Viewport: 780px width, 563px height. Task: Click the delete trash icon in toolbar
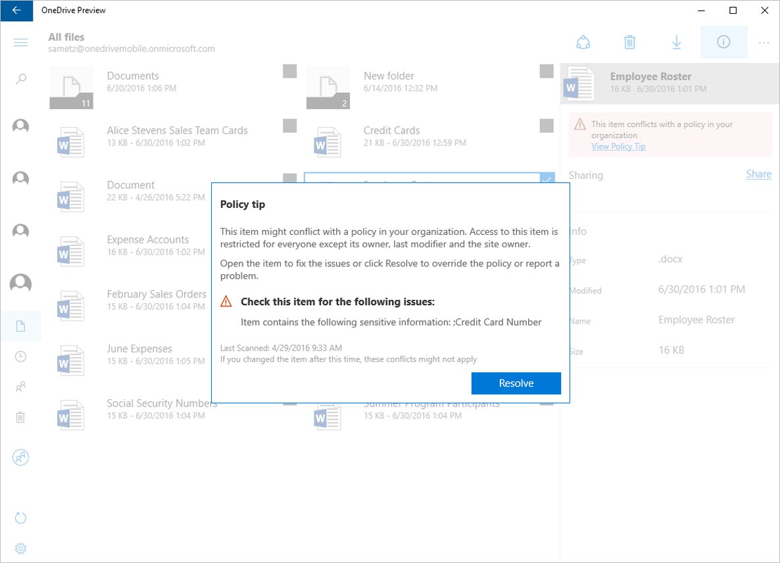tap(630, 42)
